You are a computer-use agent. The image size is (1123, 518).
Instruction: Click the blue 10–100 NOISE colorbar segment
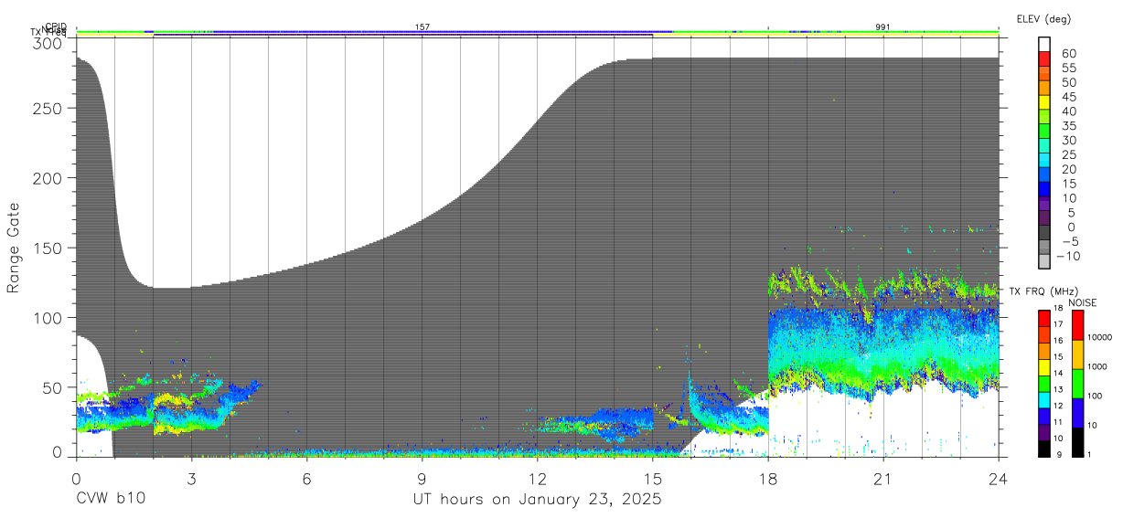tap(1077, 413)
